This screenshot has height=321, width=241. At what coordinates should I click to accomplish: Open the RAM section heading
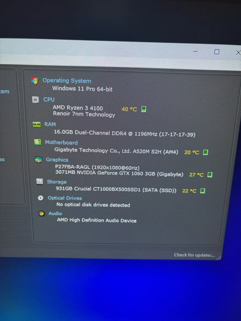pyautogui.click(x=50, y=124)
